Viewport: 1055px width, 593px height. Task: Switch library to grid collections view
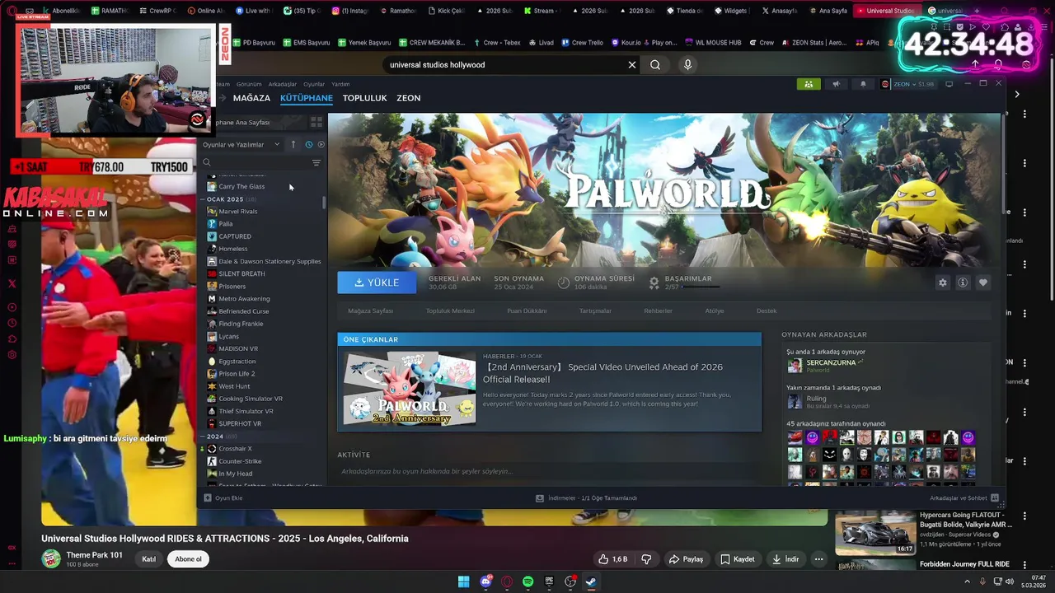[316, 122]
